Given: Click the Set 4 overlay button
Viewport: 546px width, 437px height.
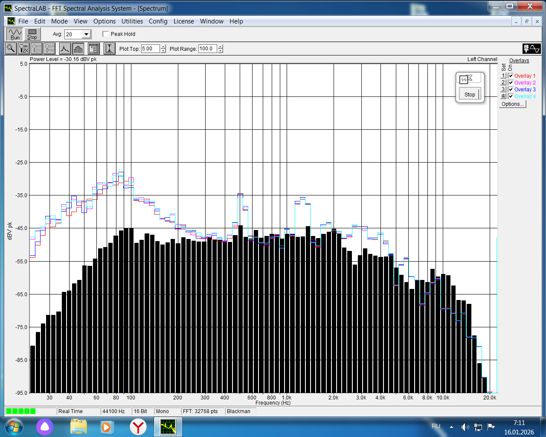Looking at the screenshot, I should point(503,96).
